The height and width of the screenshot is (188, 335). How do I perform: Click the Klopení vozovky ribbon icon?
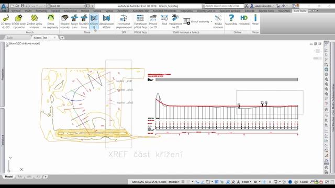tap(65, 21)
